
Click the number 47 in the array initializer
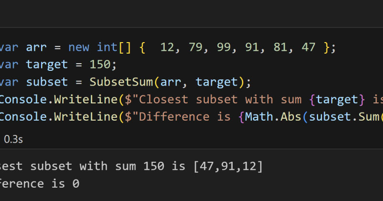tap(308, 47)
